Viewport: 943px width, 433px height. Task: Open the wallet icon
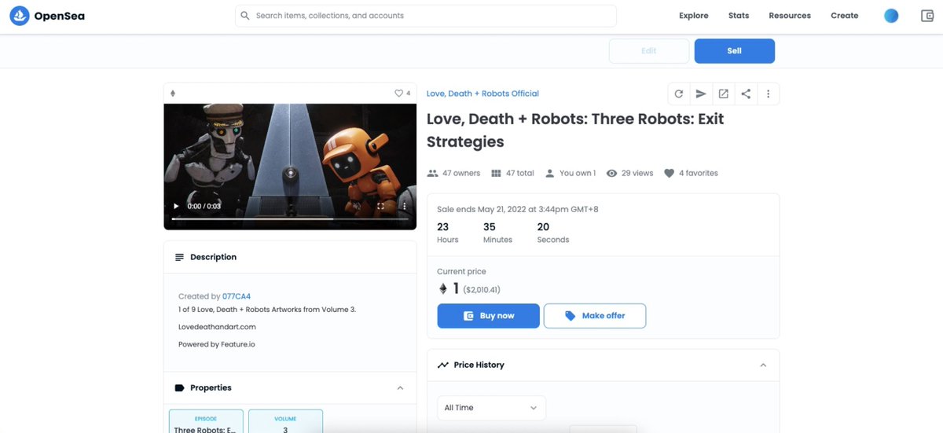927,16
